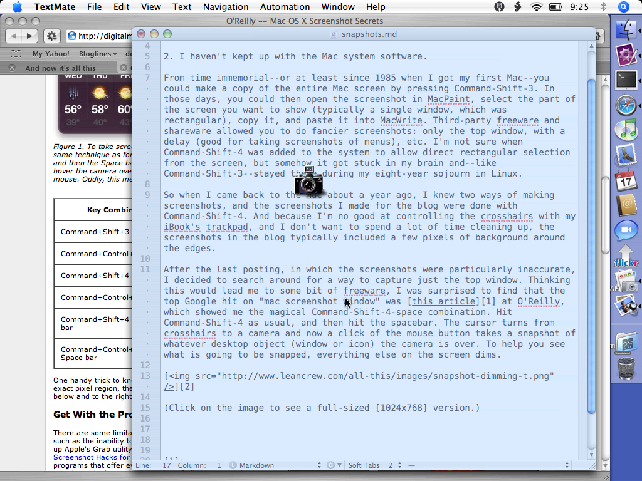Click the "Get With the Pr" heading in Safari

(92, 415)
